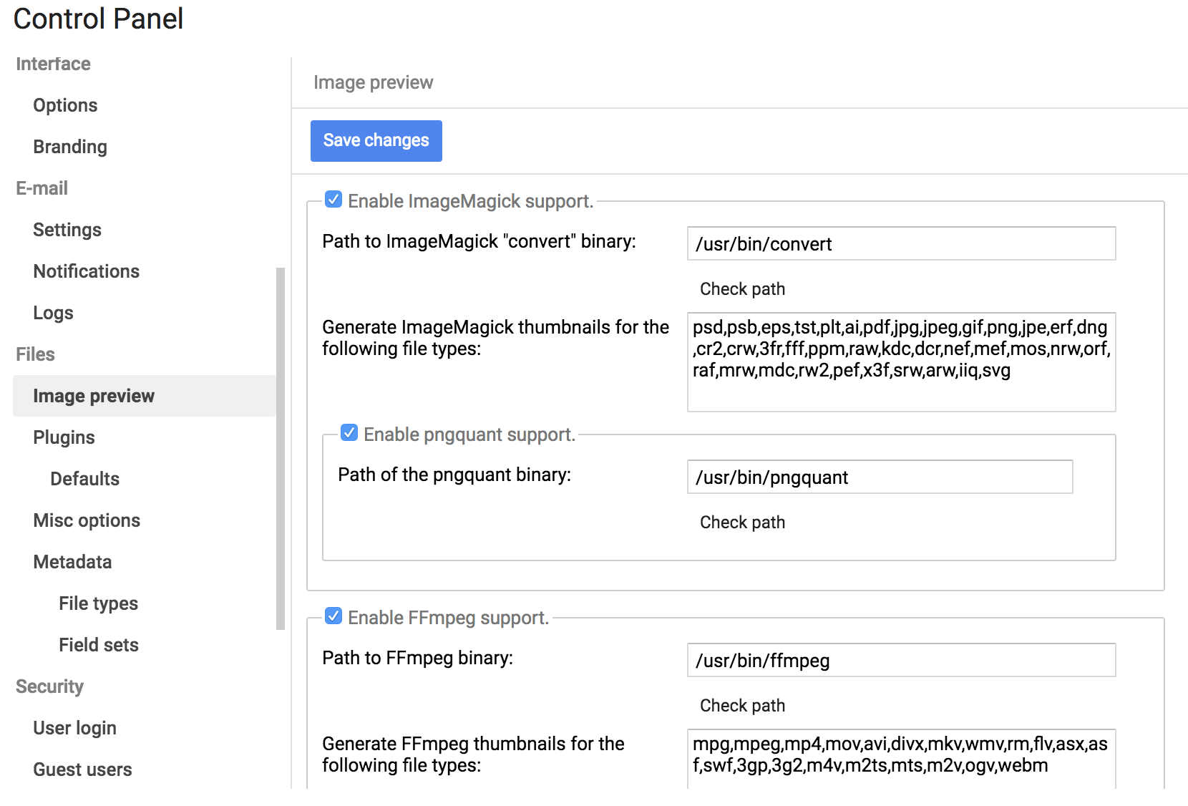Click the ImageMagick thumbnail file types textarea

tap(901, 362)
